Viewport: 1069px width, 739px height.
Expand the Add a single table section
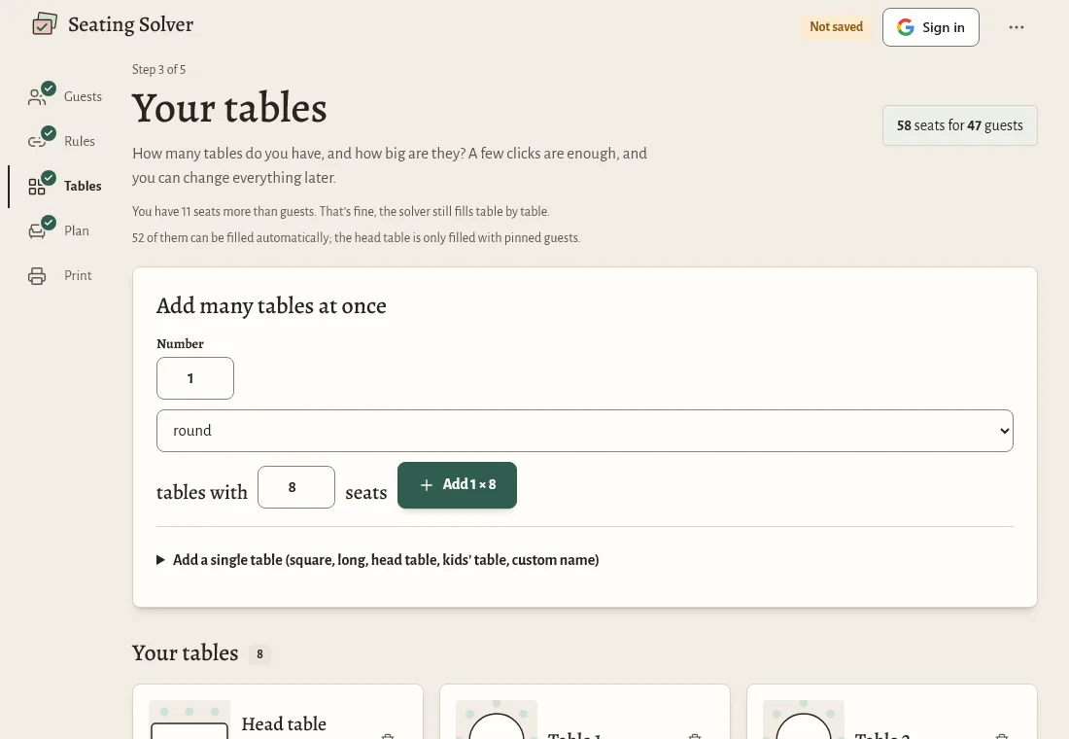click(x=378, y=559)
